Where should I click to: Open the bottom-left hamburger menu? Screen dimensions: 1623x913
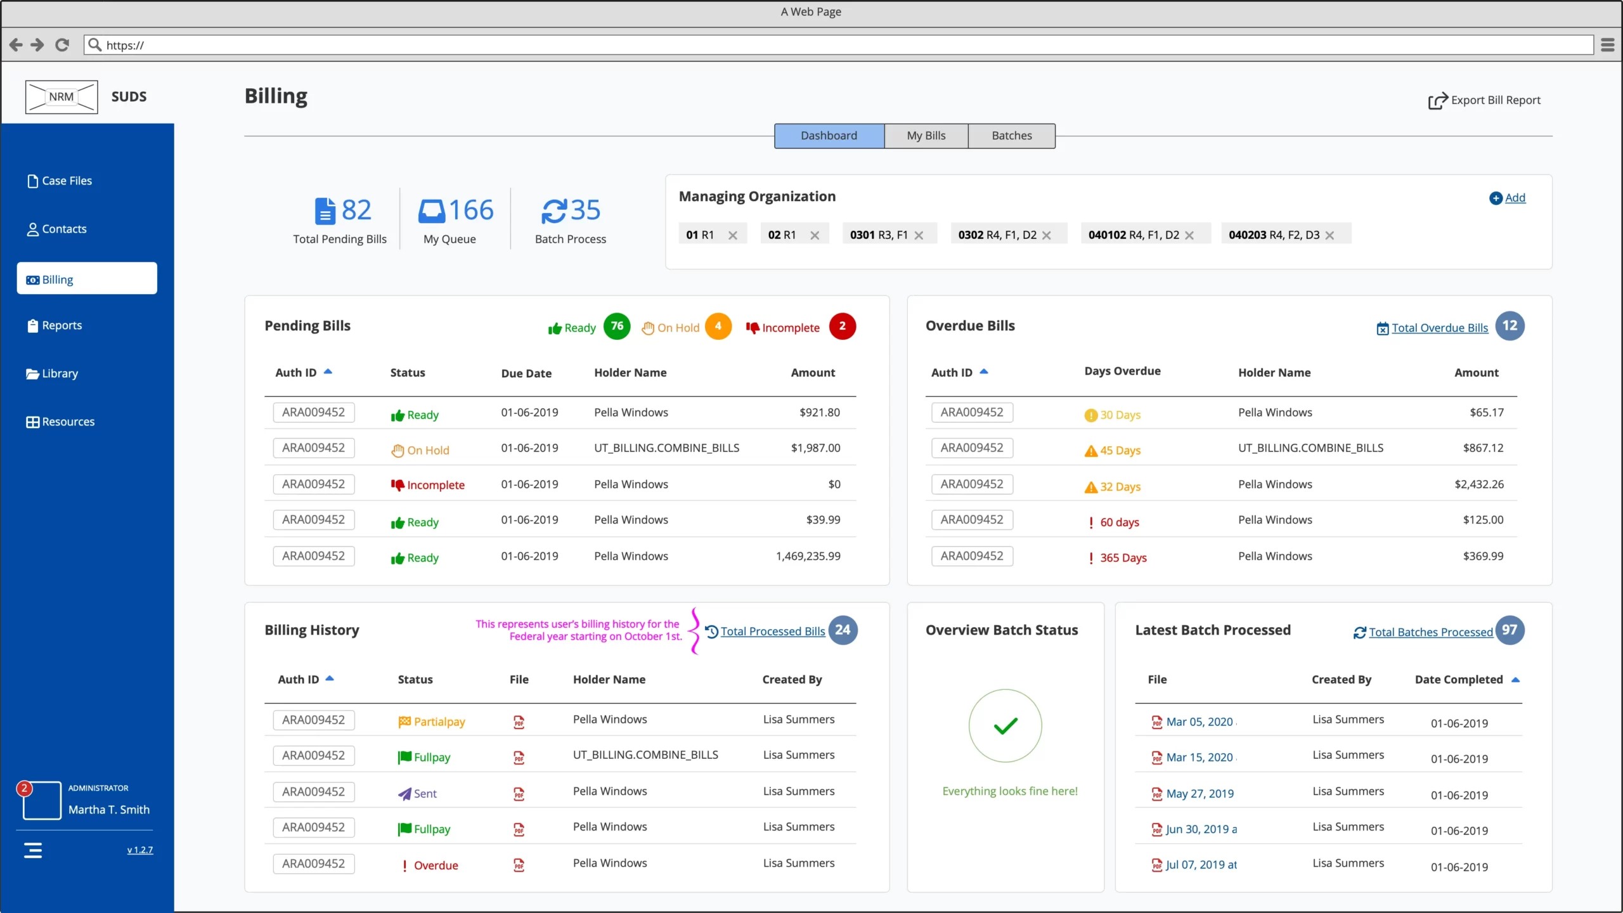34,850
